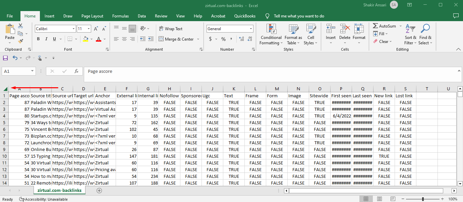Switch to the Data tab
The image size is (463, 202).
click(142, 16)
